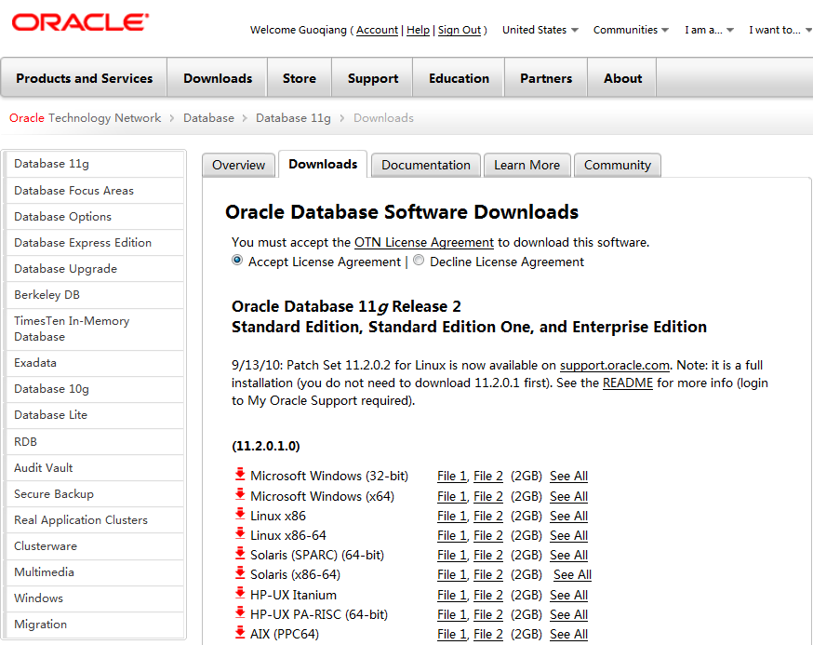Download File 1 for Linux x86-64

coord(451,535)
